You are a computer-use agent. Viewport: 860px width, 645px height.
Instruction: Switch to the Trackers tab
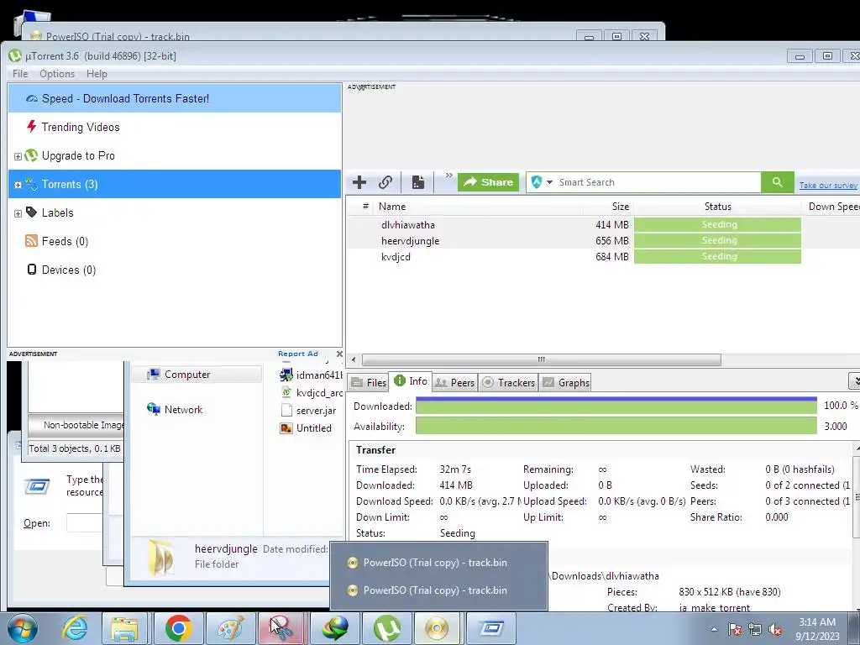(508, 383)
